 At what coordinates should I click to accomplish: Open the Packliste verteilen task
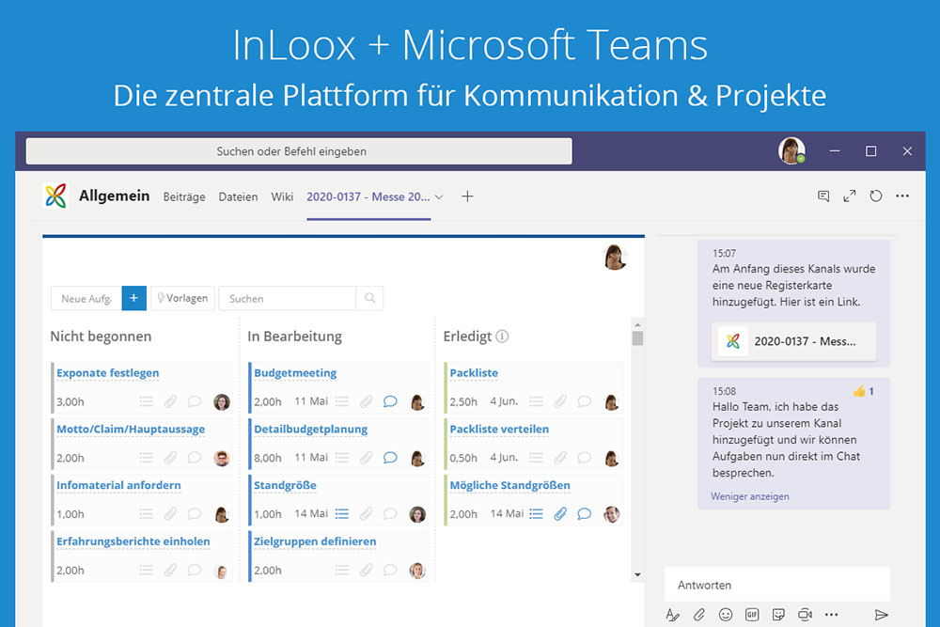(499, 430)
